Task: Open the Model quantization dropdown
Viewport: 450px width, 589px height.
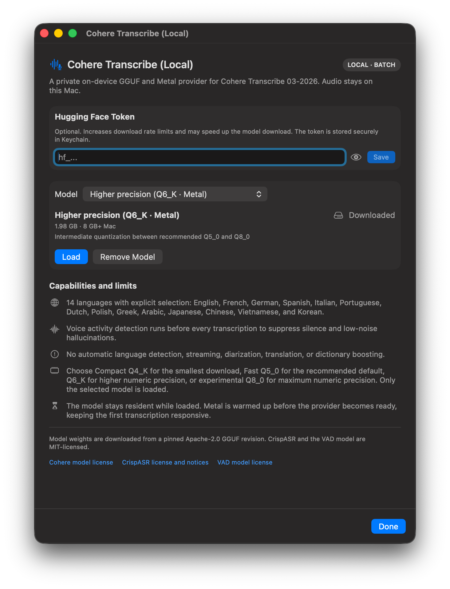Action: 175,194
